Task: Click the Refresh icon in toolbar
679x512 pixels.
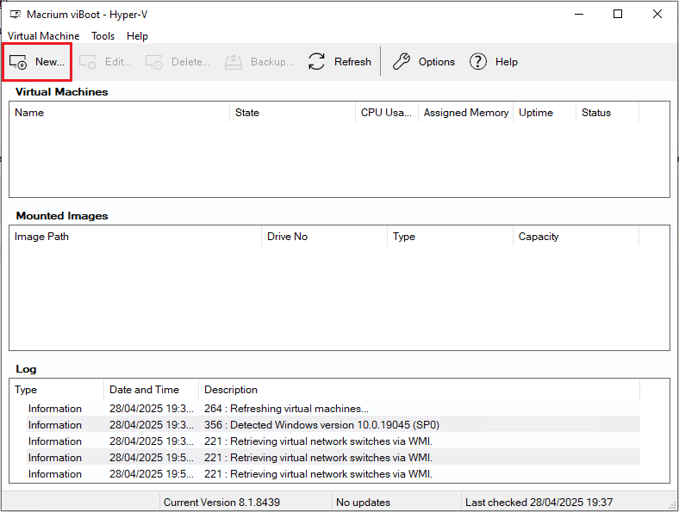Action: (x=317, y=62)
